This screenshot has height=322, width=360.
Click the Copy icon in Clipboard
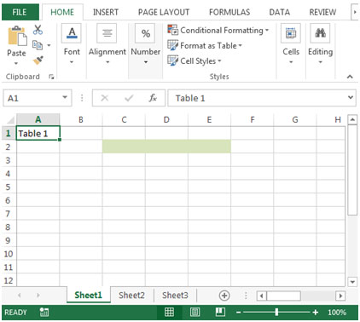(x=38, y=45)
